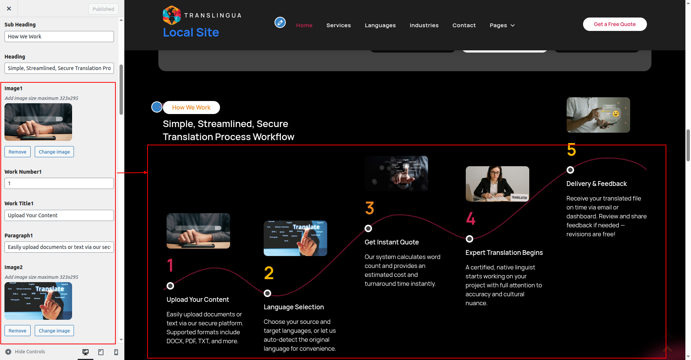Image resolution: width=691 pixels, height=360 pixels.
Task: Switch to tablet preview mode
Action: point(101,352)
